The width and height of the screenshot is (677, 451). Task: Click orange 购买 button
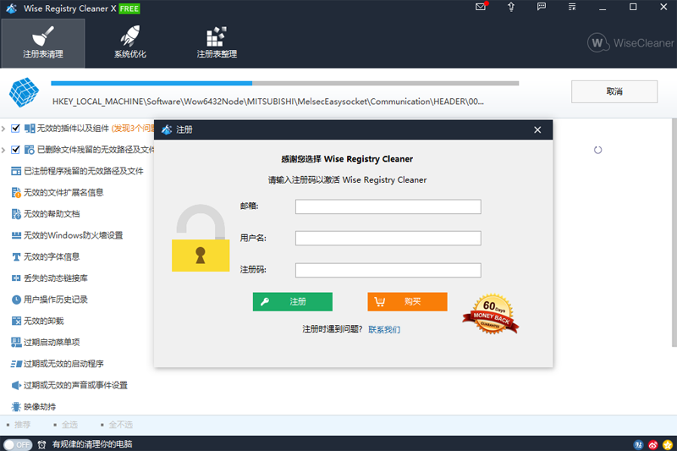408,302
